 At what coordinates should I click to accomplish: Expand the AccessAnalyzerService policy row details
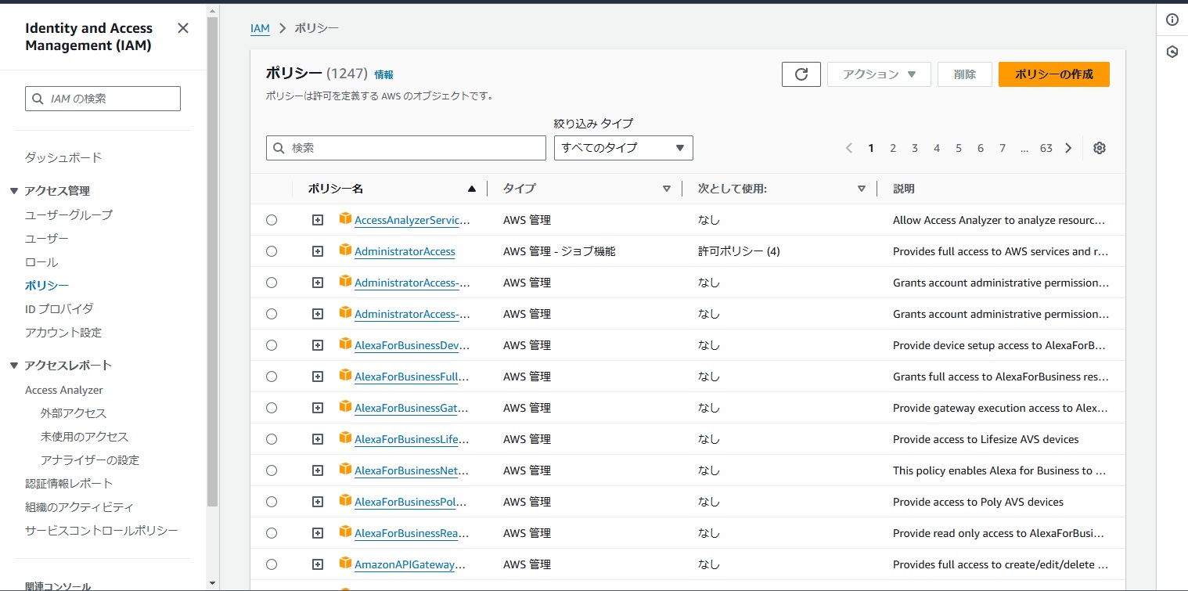click(x=317, y=219)
